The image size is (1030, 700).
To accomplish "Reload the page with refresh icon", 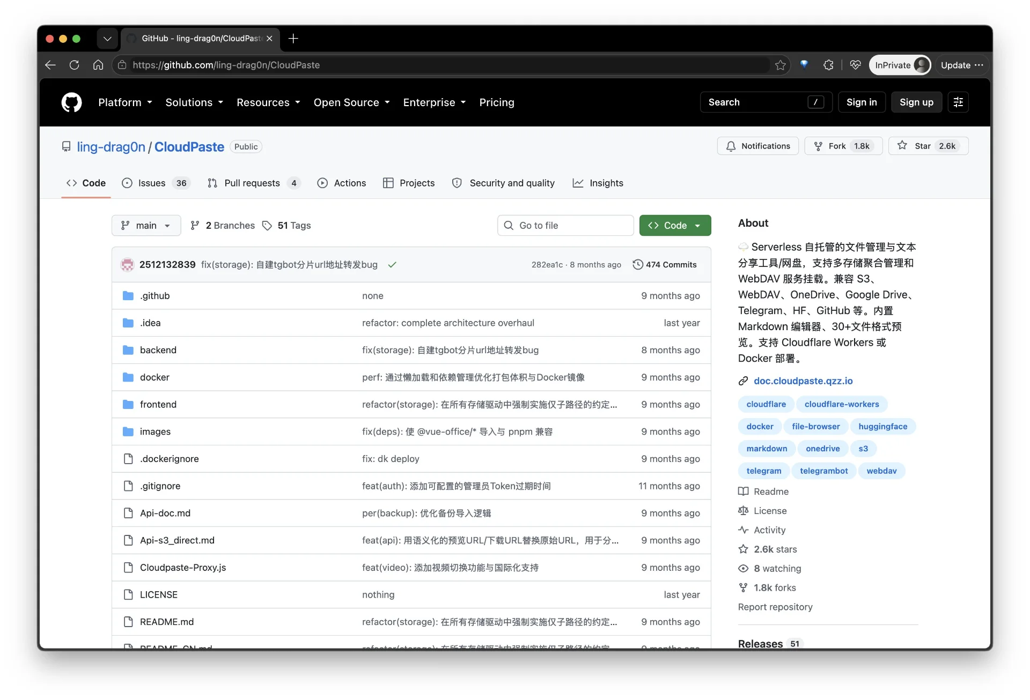I will pos(74,65).
